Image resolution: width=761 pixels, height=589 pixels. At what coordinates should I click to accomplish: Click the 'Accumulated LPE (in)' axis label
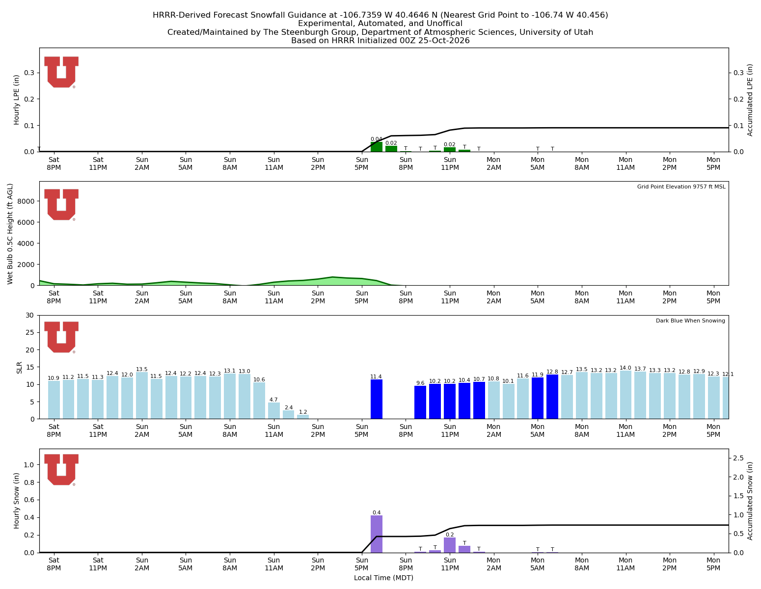tap(750, 100)
